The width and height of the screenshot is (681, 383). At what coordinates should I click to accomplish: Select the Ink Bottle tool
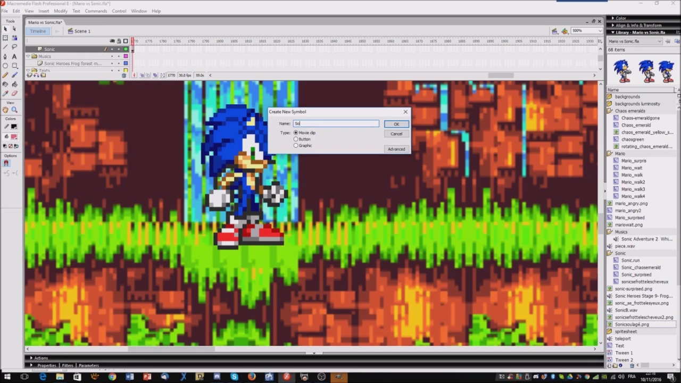click(5, 84)
